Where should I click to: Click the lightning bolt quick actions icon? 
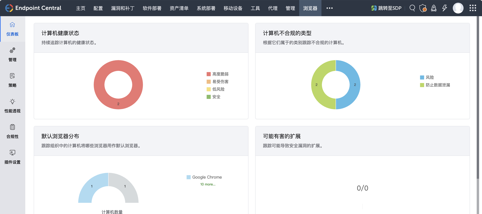[x=444, y=8]
